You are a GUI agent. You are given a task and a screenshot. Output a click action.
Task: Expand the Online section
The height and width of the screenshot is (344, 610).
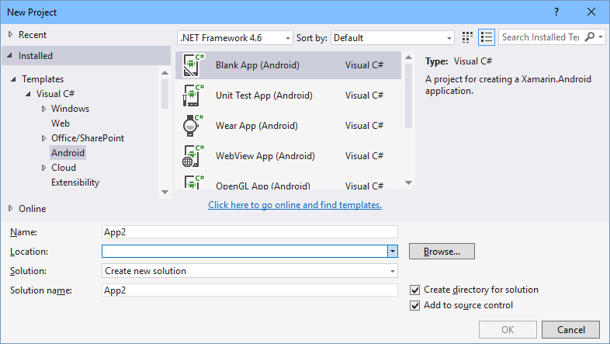9,208
